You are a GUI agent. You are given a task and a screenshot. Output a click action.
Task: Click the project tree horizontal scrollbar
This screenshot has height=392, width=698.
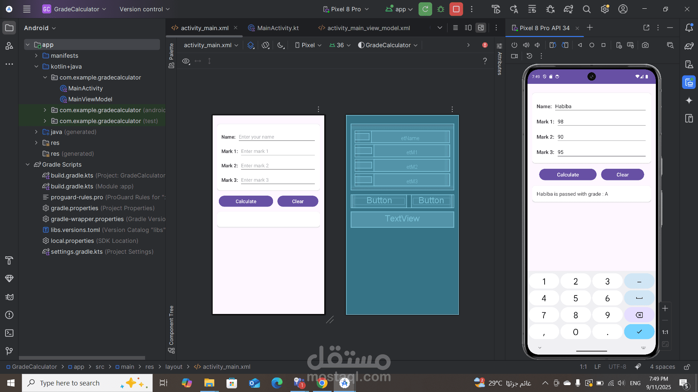click(x=82, y=358)
